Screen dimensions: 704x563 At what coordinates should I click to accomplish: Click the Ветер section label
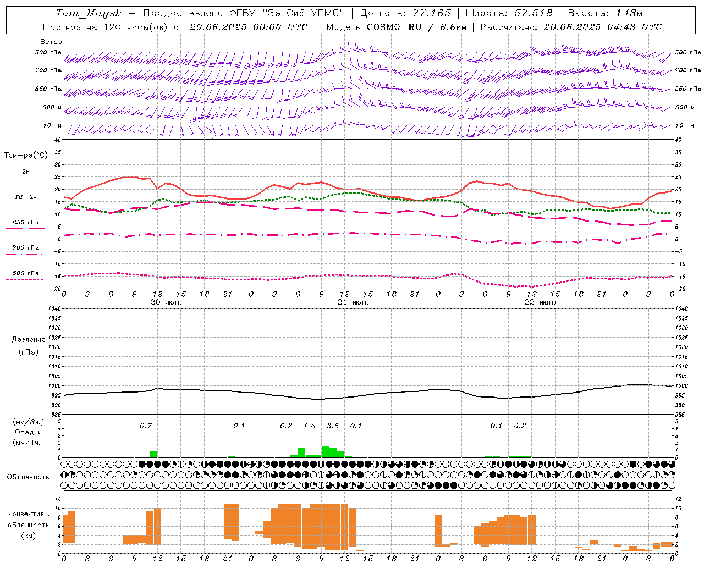51,42
